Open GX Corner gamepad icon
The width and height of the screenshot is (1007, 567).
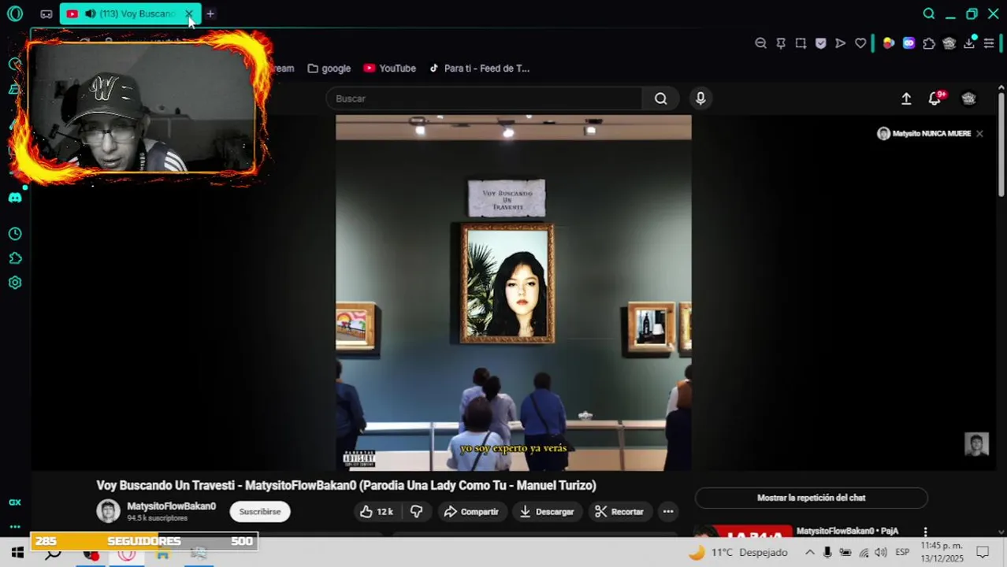click(46, 14)
